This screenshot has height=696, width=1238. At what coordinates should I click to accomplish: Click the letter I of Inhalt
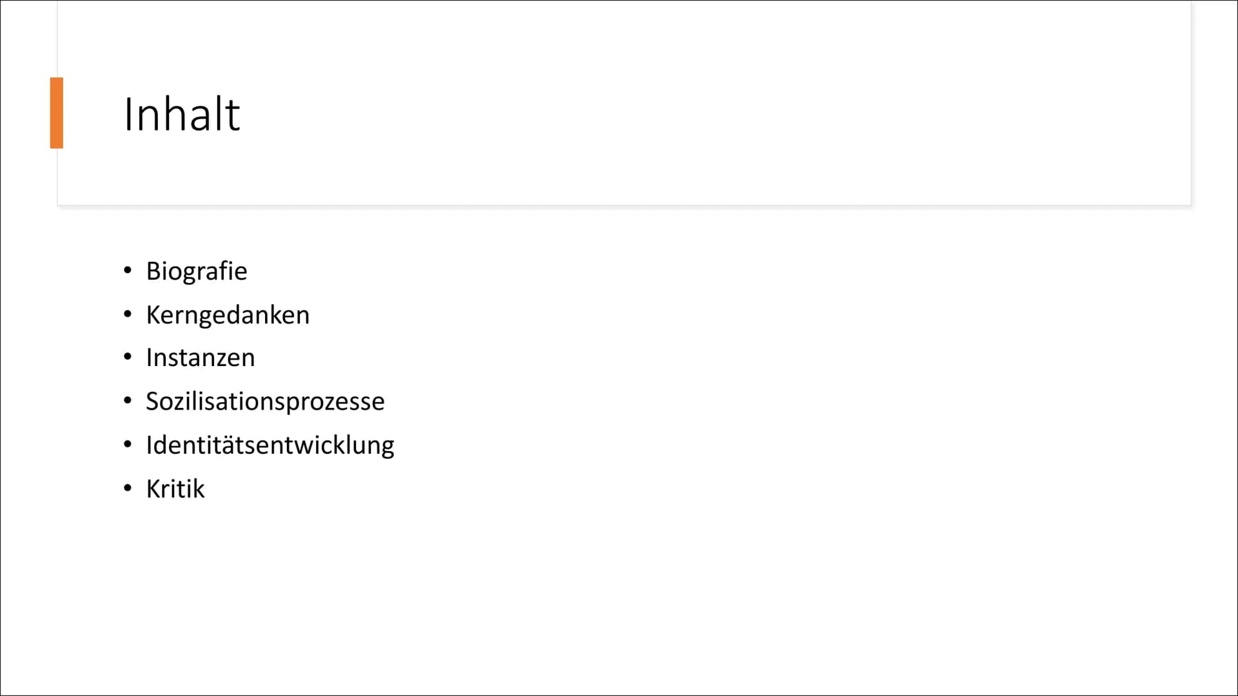pyautogui.click(x=128, y=115)
